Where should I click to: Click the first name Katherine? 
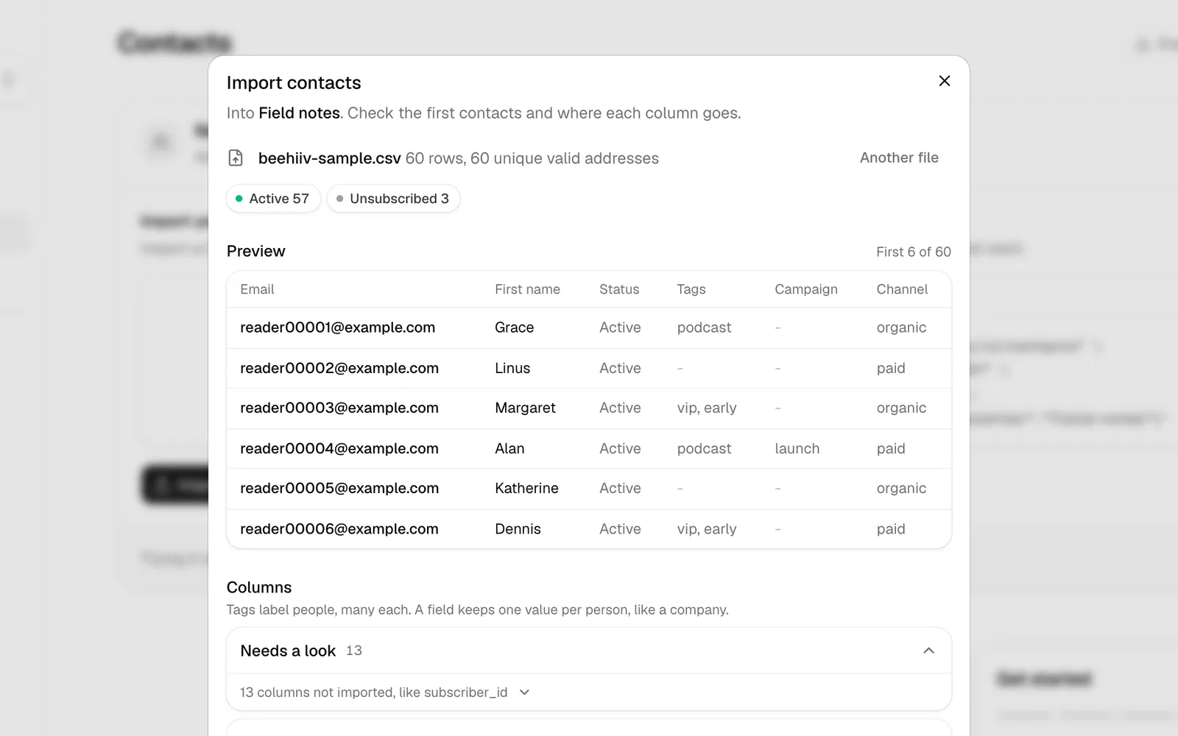pyautogui.click(x=526, y=488)
